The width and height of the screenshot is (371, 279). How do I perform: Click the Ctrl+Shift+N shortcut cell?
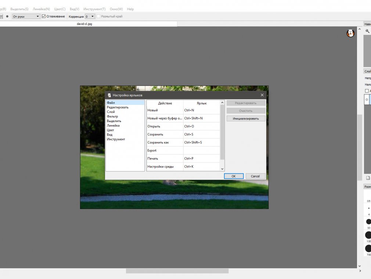click(x=202, y=118)
